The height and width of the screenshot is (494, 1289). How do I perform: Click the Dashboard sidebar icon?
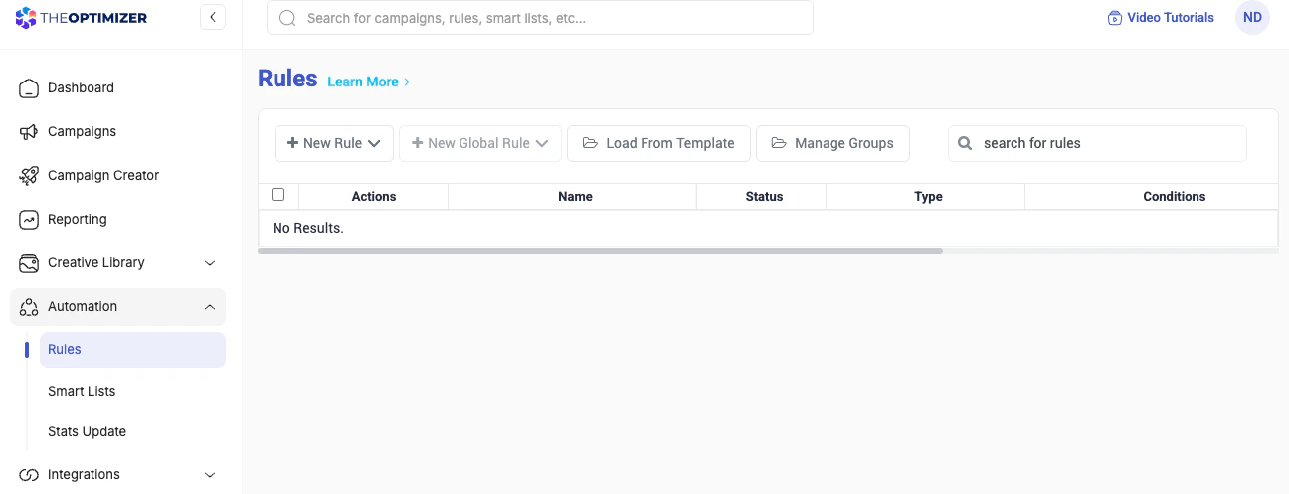pos(29,88)
